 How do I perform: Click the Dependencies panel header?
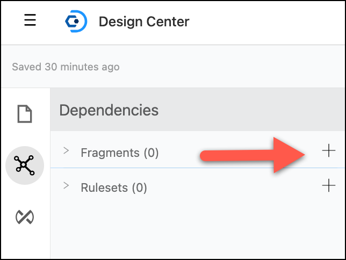pyautogui.click(x=109, y=110)
